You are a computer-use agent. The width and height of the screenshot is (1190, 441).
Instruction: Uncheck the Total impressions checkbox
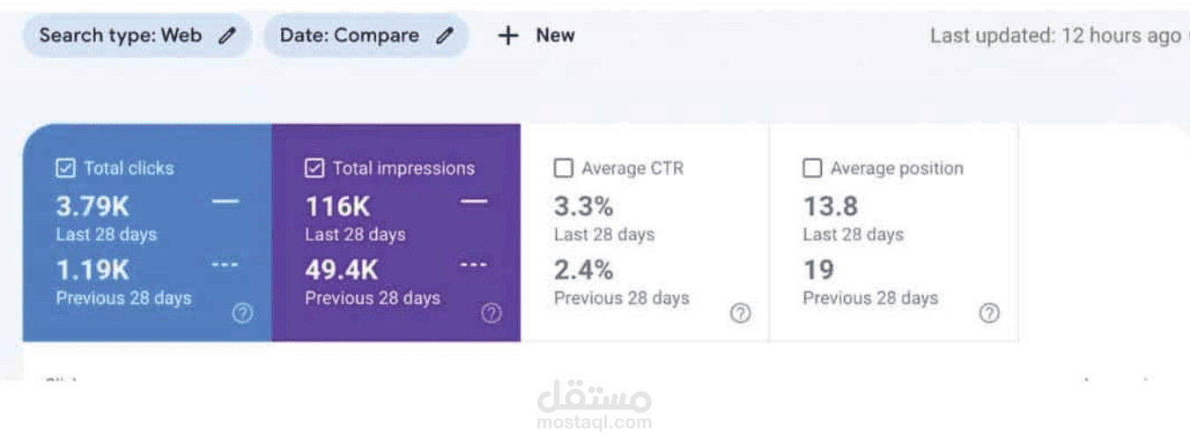pyautogui.click(x=314, y=168)
